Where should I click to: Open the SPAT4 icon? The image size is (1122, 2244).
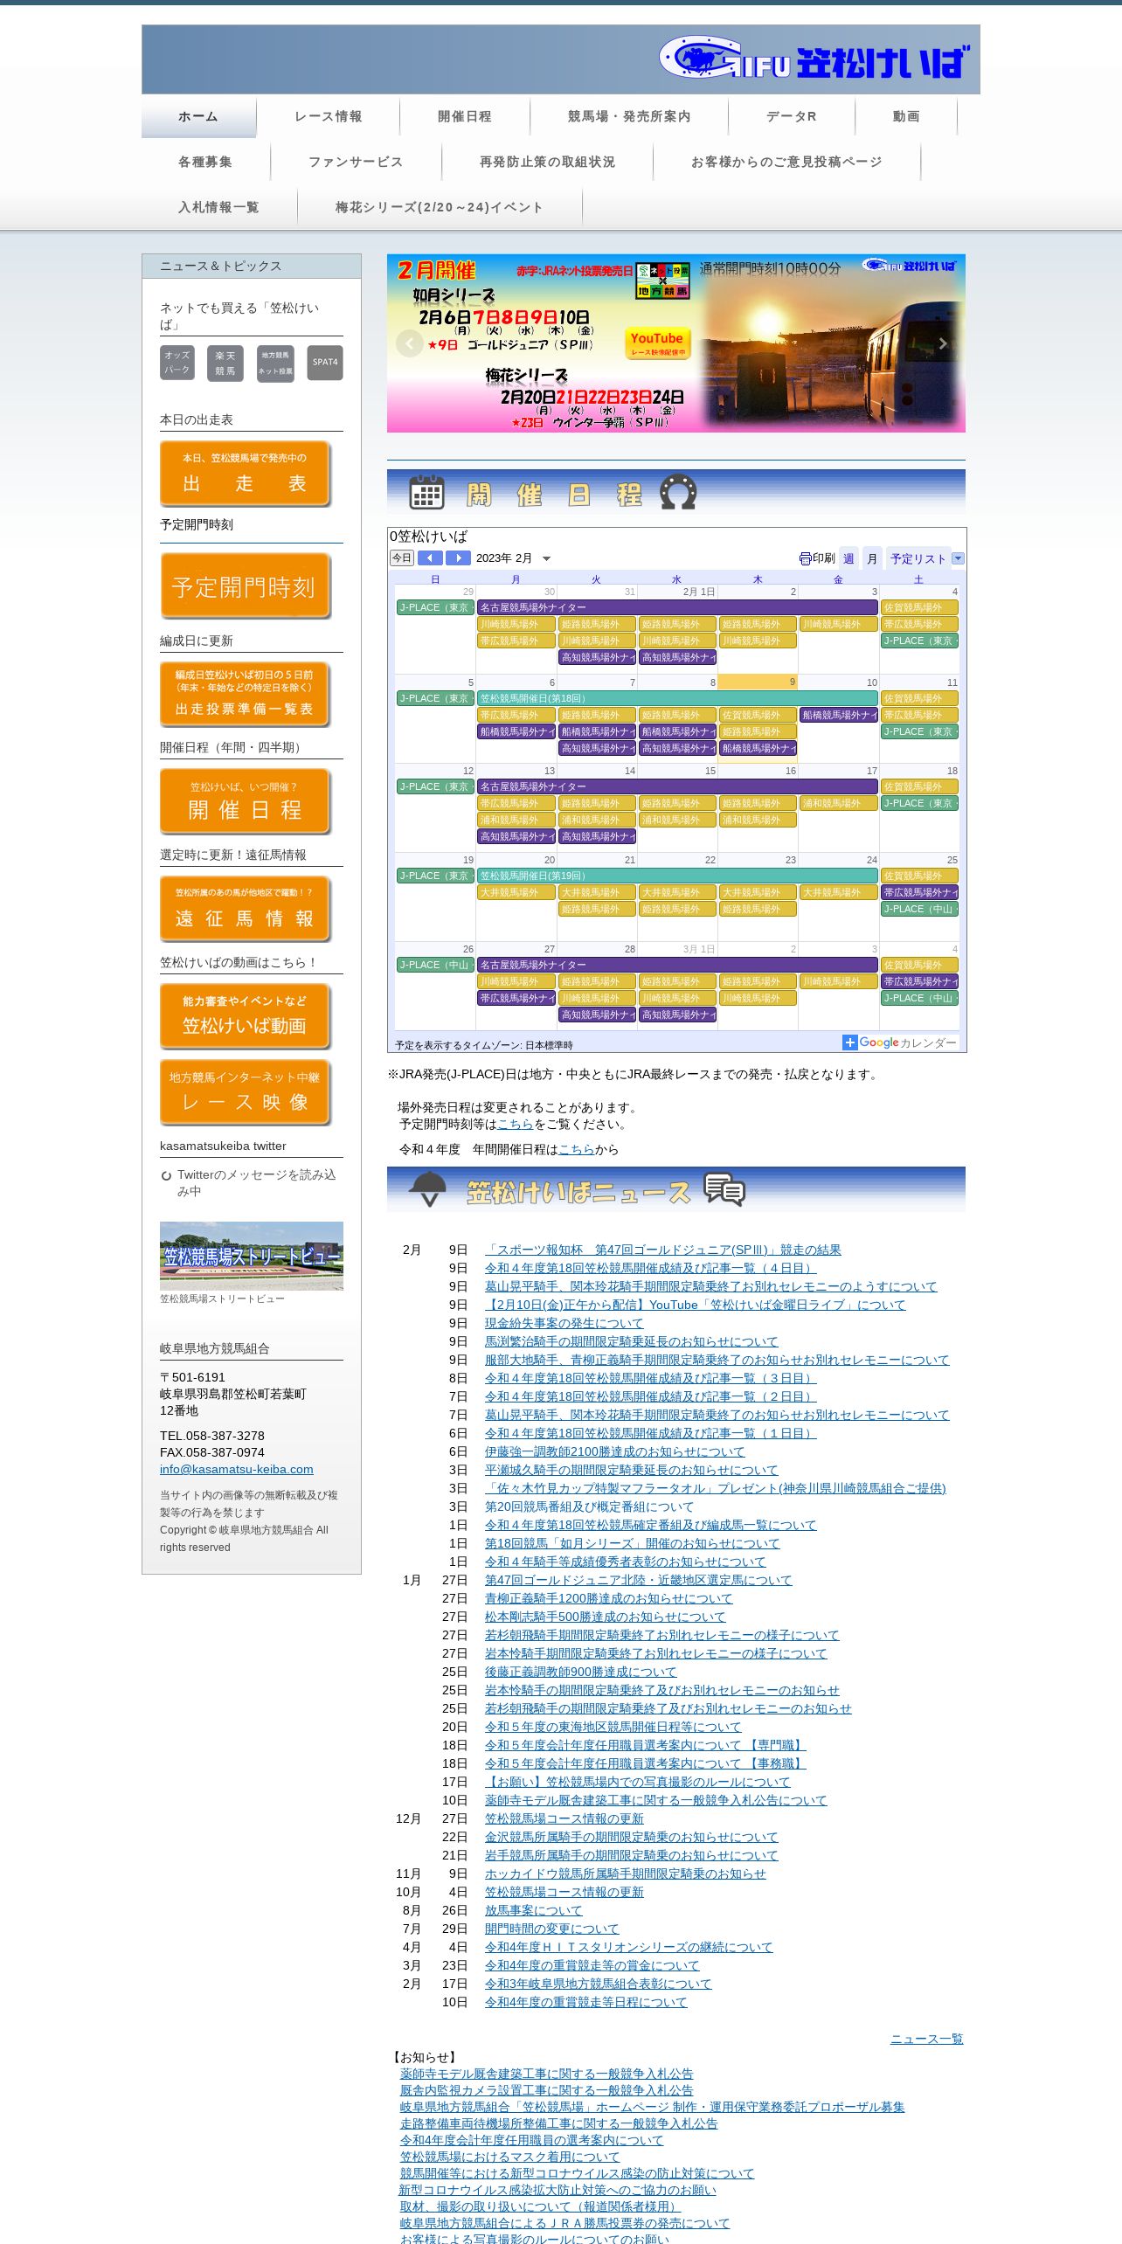click(325, 363)
